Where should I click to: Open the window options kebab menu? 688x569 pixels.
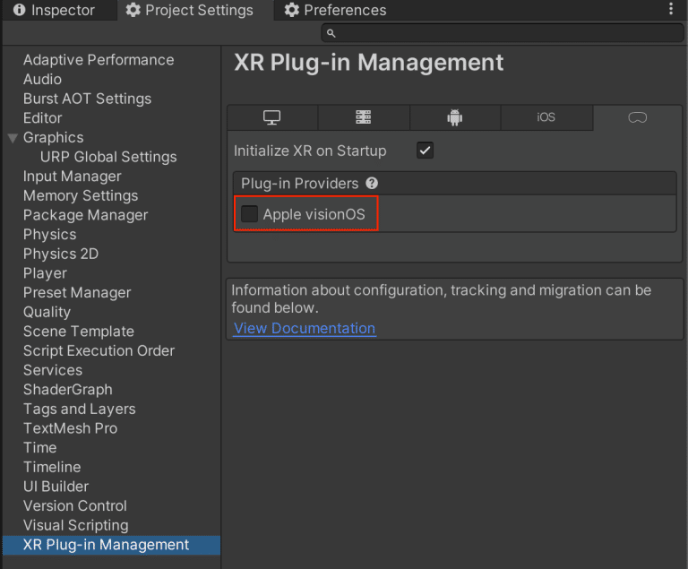[x=671, y=9]
